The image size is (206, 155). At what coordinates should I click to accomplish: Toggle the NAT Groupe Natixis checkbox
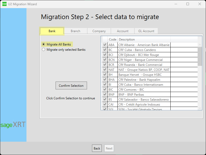105,70
